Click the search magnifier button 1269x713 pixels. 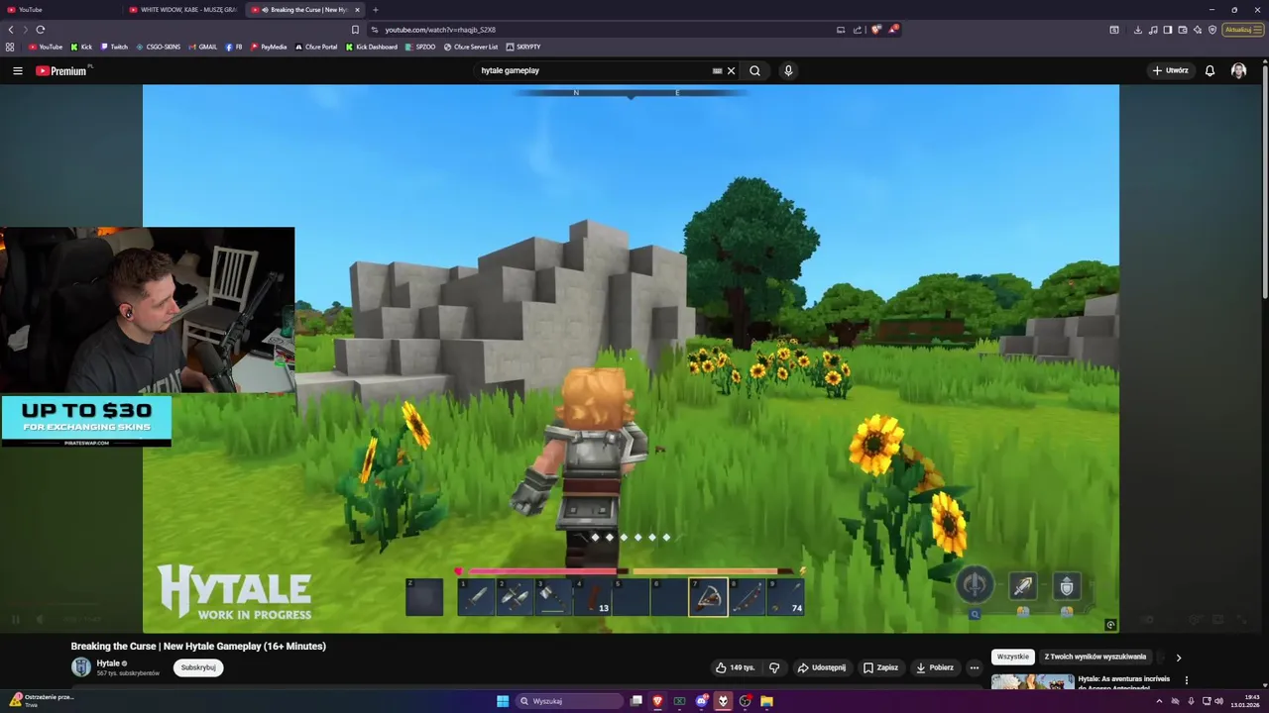pos(754,70)
